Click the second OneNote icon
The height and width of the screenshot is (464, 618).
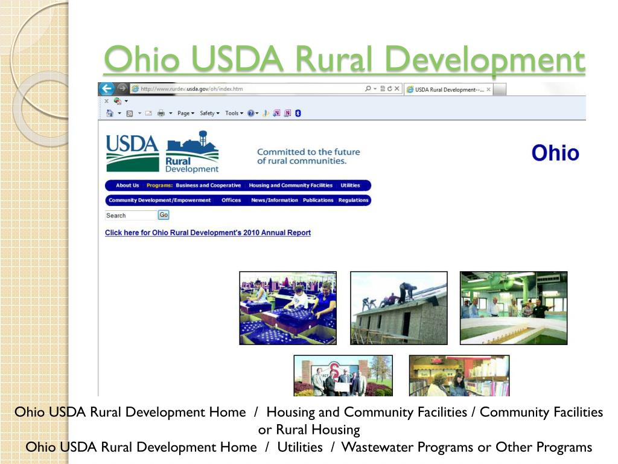click(x=288, y=113)
